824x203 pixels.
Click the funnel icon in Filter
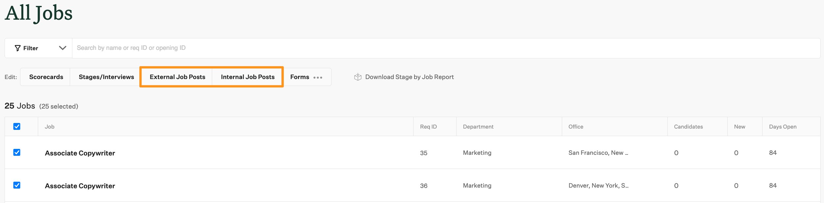(x=18, y=48)
